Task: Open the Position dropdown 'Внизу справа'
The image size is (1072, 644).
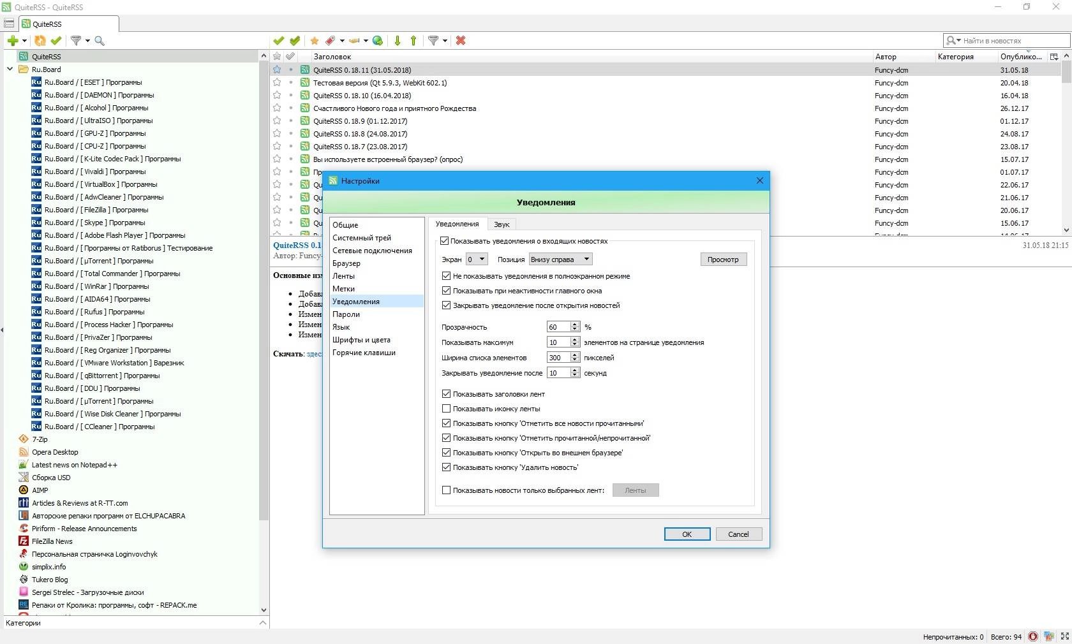Action: tap(561, 260)
